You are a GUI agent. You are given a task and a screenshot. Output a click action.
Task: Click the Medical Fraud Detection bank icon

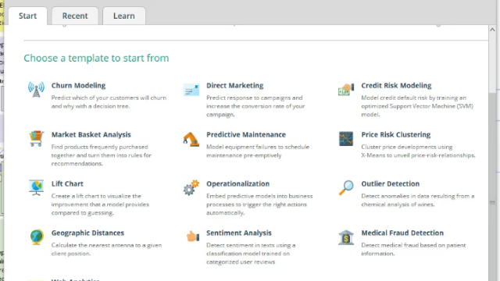click(346, 237)
